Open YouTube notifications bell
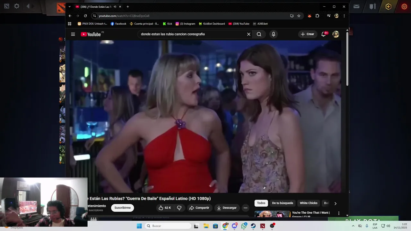 tap(324, 34)
